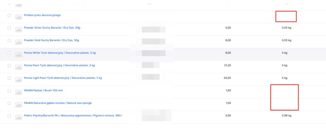326x133 pixels.
Task: Click PAVAN Pędzel brush thumbnail icon
Action: (18, 91)
